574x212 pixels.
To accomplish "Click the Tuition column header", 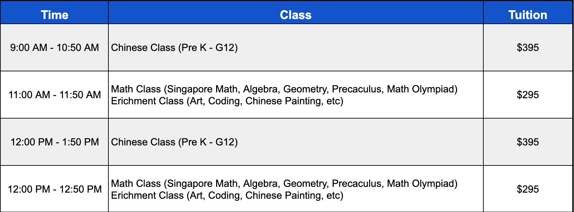I will [528, 15].
